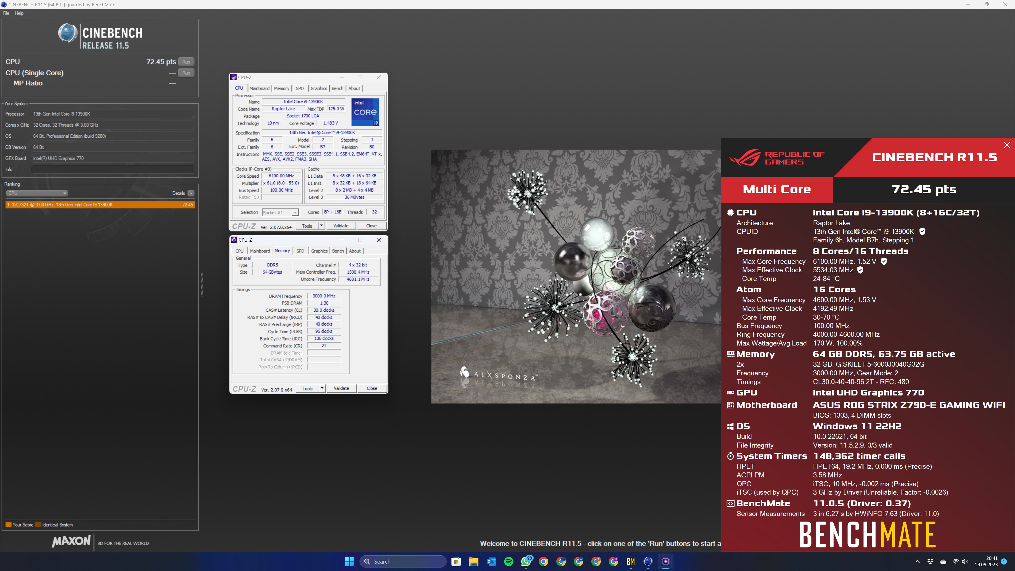Screen dimensions: 1015x571
Task: Open OneDrive cloud tray icon
Action: point(943,561)
